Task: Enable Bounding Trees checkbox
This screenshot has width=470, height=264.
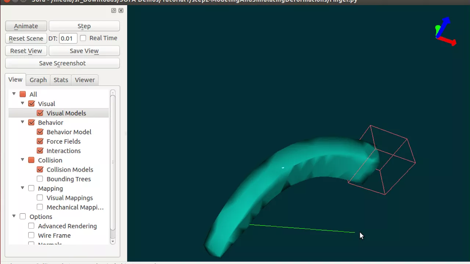Action: 40,179
